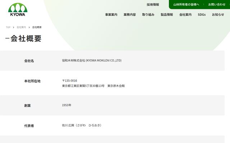Screen dimensions: 230x143
Task: Click the 1953年 founding year
Action: [66, 105]
